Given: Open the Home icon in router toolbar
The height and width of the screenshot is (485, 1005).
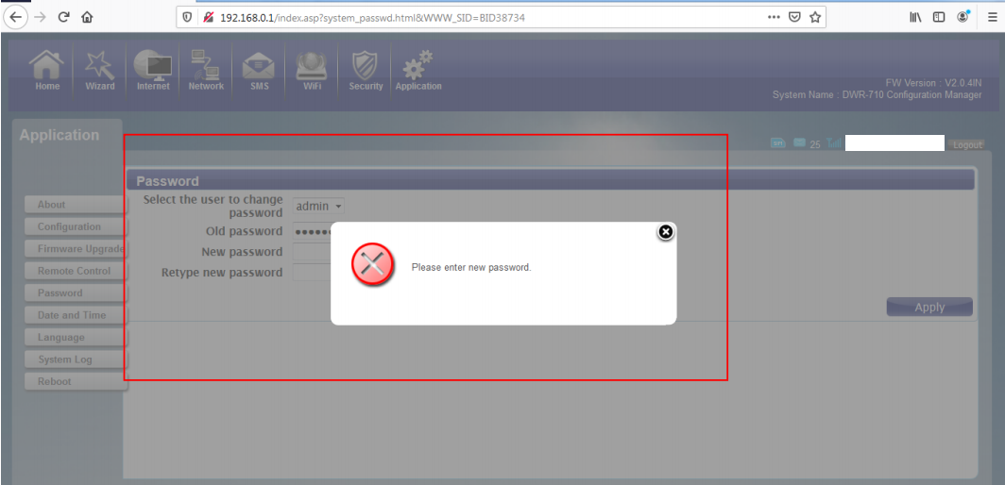Looking at the screenshot, I should coord(47,71).
